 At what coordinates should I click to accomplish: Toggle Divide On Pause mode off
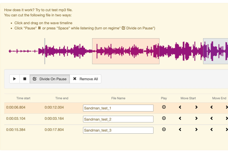(x=49, y=78)
